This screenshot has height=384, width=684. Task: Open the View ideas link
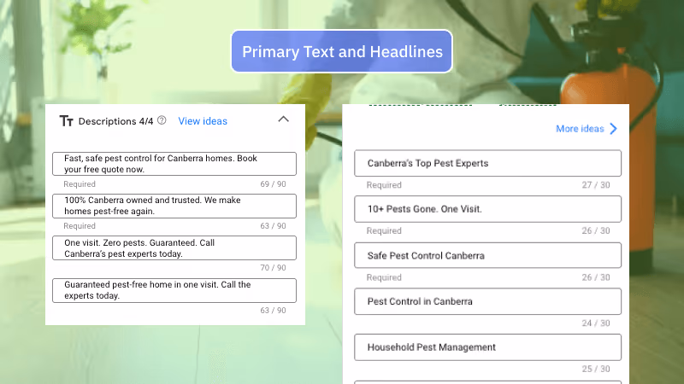pos(203,121)
